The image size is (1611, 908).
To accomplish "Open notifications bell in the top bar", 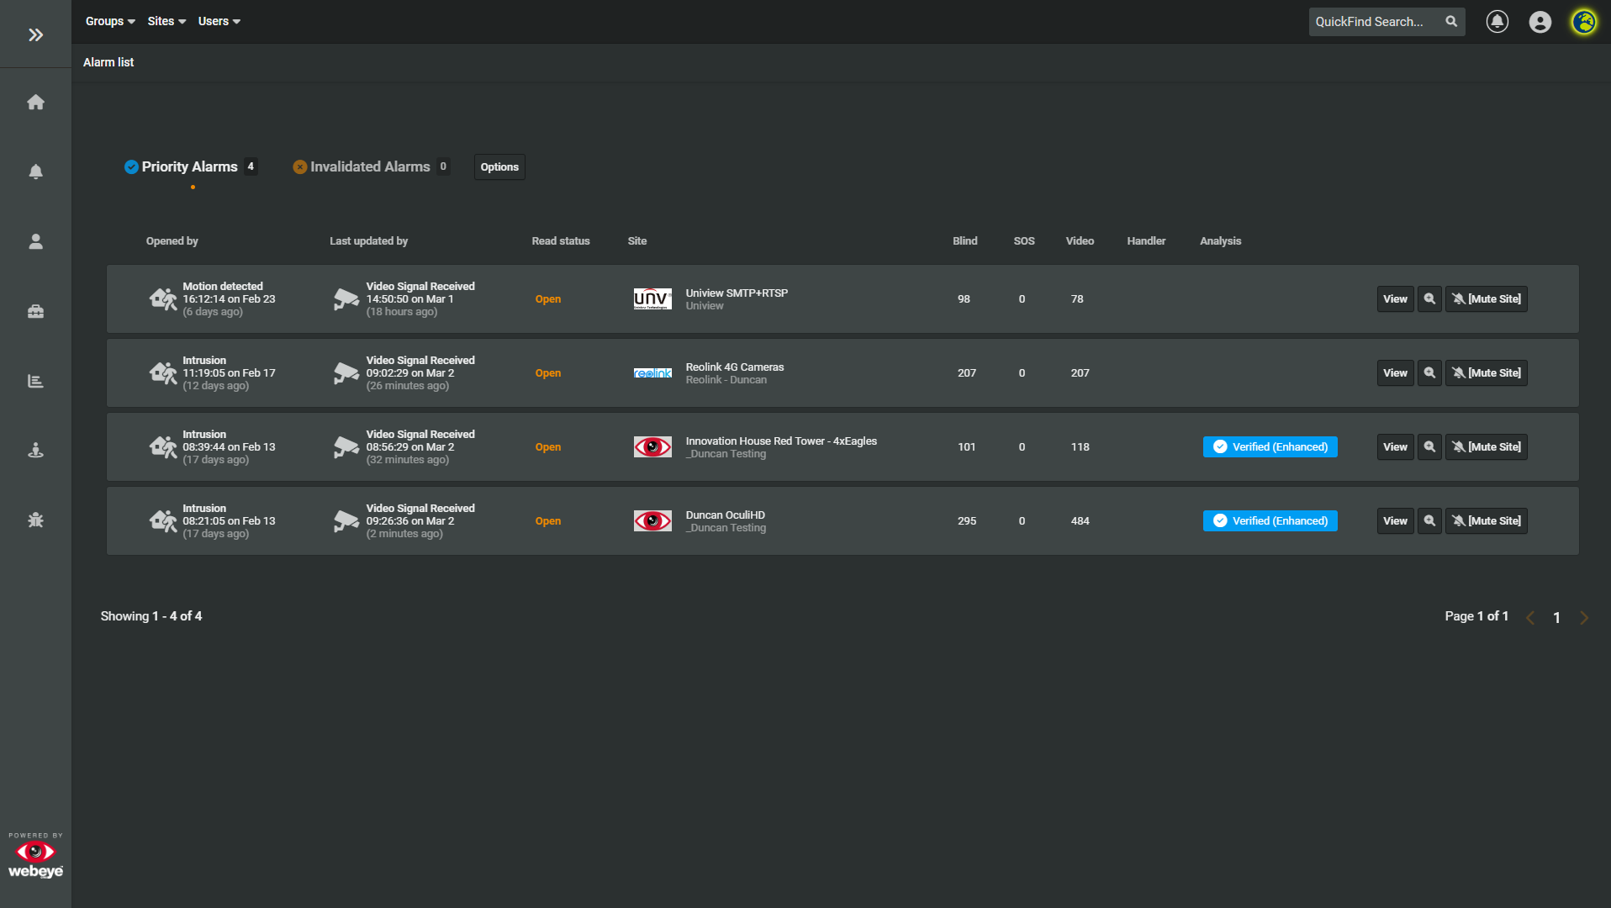I will [1497, 22].
